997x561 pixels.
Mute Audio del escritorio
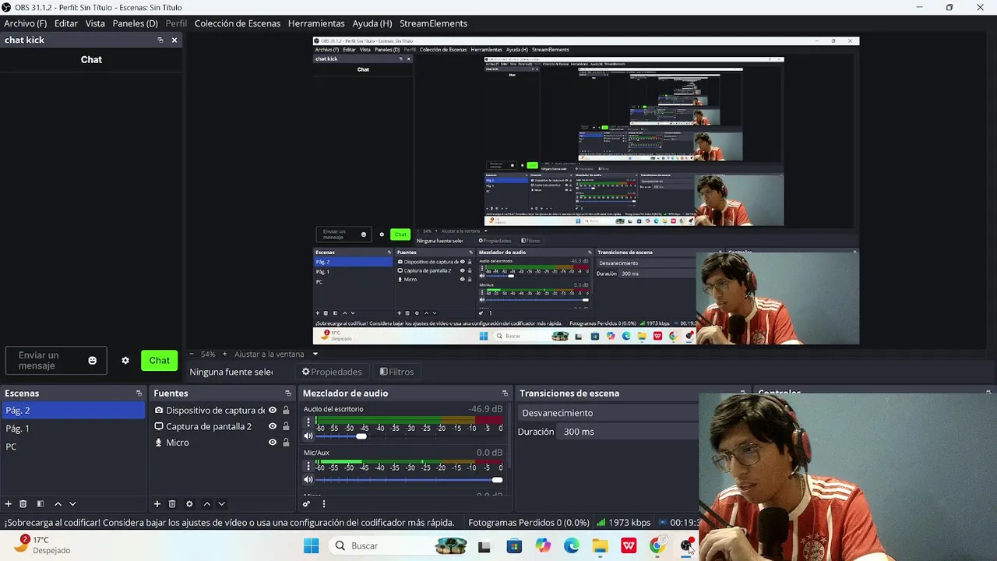tap(308, 436)
